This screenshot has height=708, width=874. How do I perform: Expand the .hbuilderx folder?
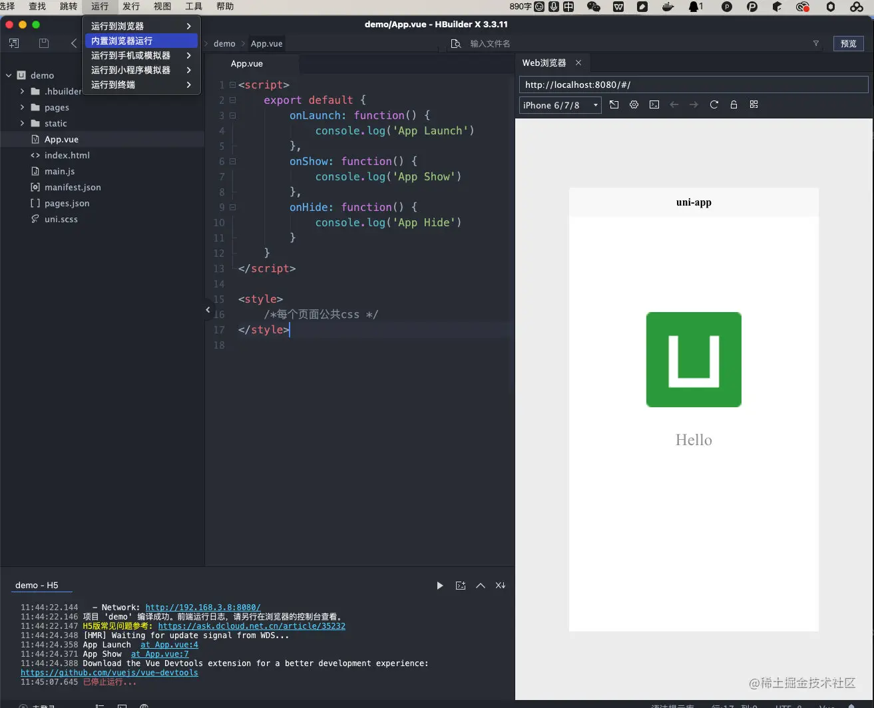22,91
